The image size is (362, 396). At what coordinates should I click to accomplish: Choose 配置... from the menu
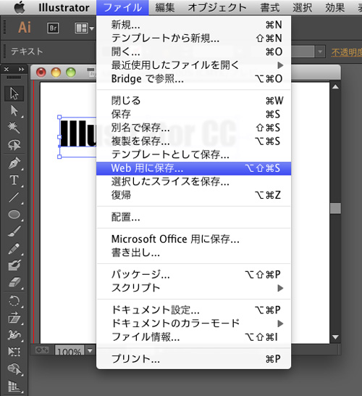tap(193, 217)
